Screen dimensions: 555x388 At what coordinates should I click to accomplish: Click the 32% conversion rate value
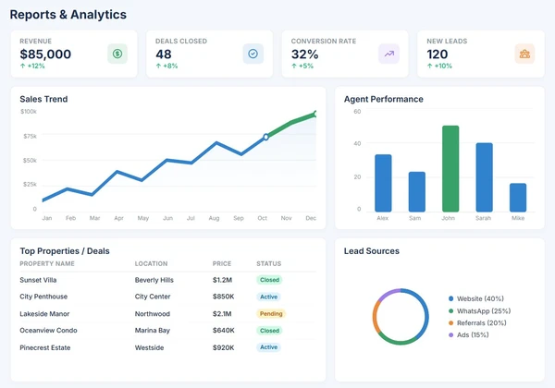(x=304, y=55)
